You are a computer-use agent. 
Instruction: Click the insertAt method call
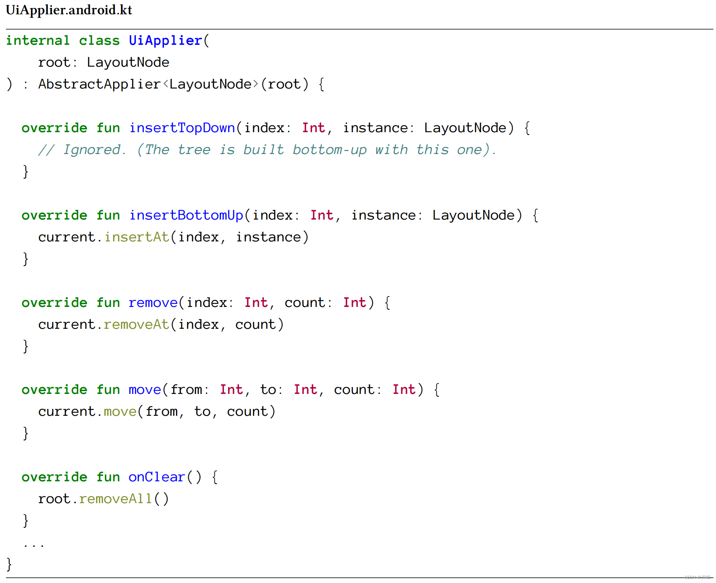[136, 237]
